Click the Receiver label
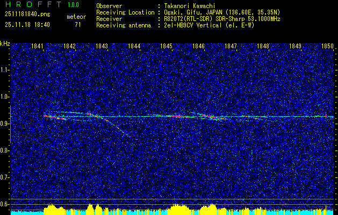Screen dimensions: 338x215 [109, 19]
